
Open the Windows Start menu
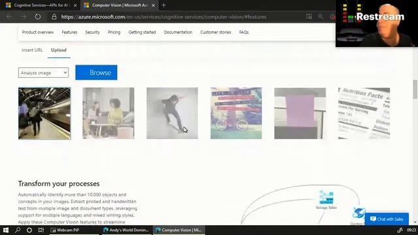pyautogui.click(x=6, y=230)
